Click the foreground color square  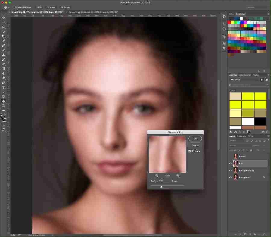(x=2, y=118)
